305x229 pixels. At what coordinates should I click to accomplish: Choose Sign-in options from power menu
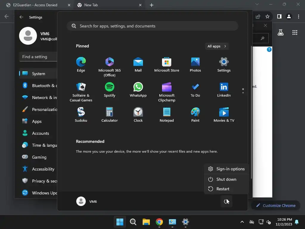point(226,169)
